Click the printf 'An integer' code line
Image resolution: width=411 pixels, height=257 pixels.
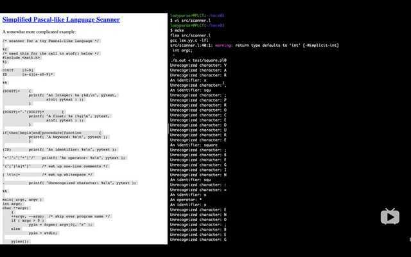[74, 96]
